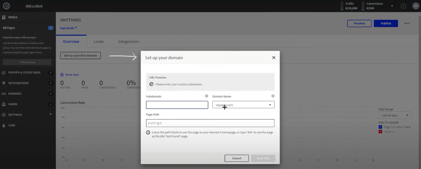The image size is (421, 169).
Task: Expand the traffic and conversions dropdown arrow
Action: (392, 6)
